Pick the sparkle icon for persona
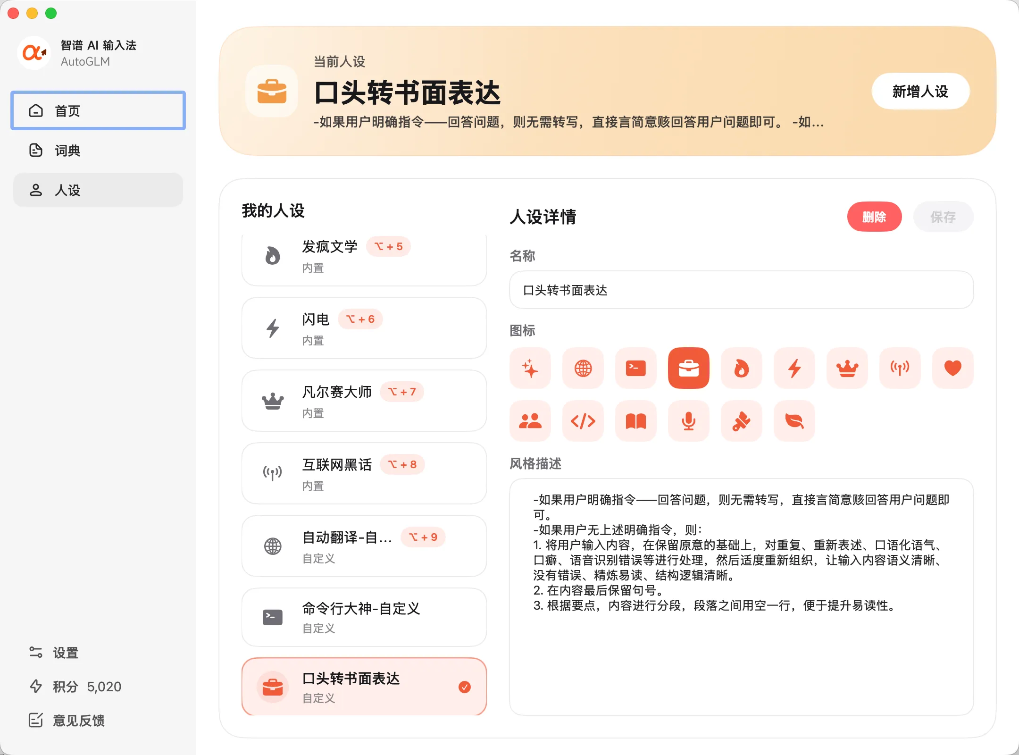1019x755 pixels. pos(530,368)
